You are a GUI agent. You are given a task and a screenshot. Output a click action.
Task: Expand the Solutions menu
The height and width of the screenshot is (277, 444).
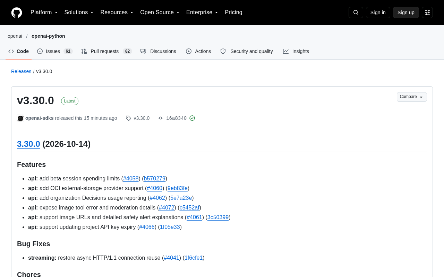tap(79, 12)
